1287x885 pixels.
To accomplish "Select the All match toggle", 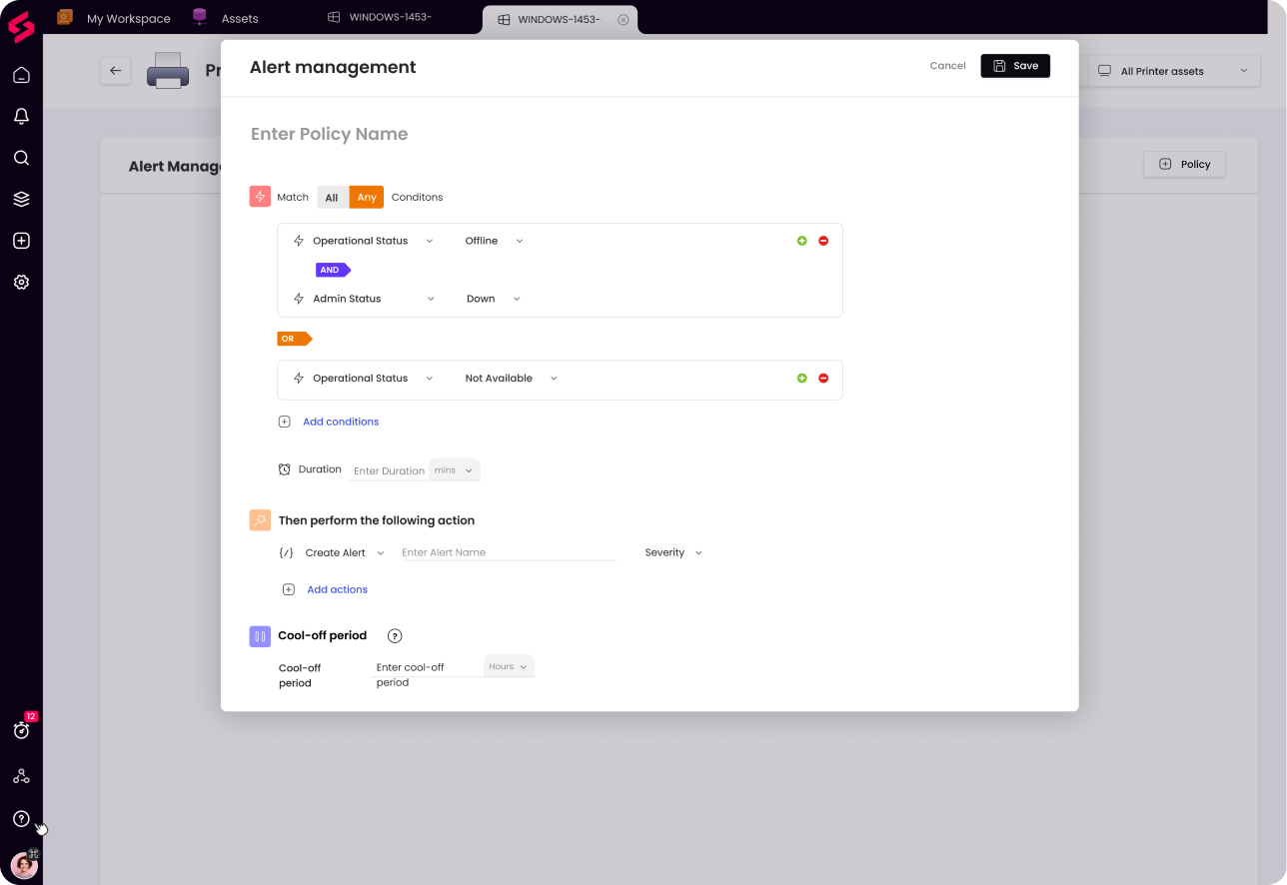I will pyautogui.click(x=332, y=198).
